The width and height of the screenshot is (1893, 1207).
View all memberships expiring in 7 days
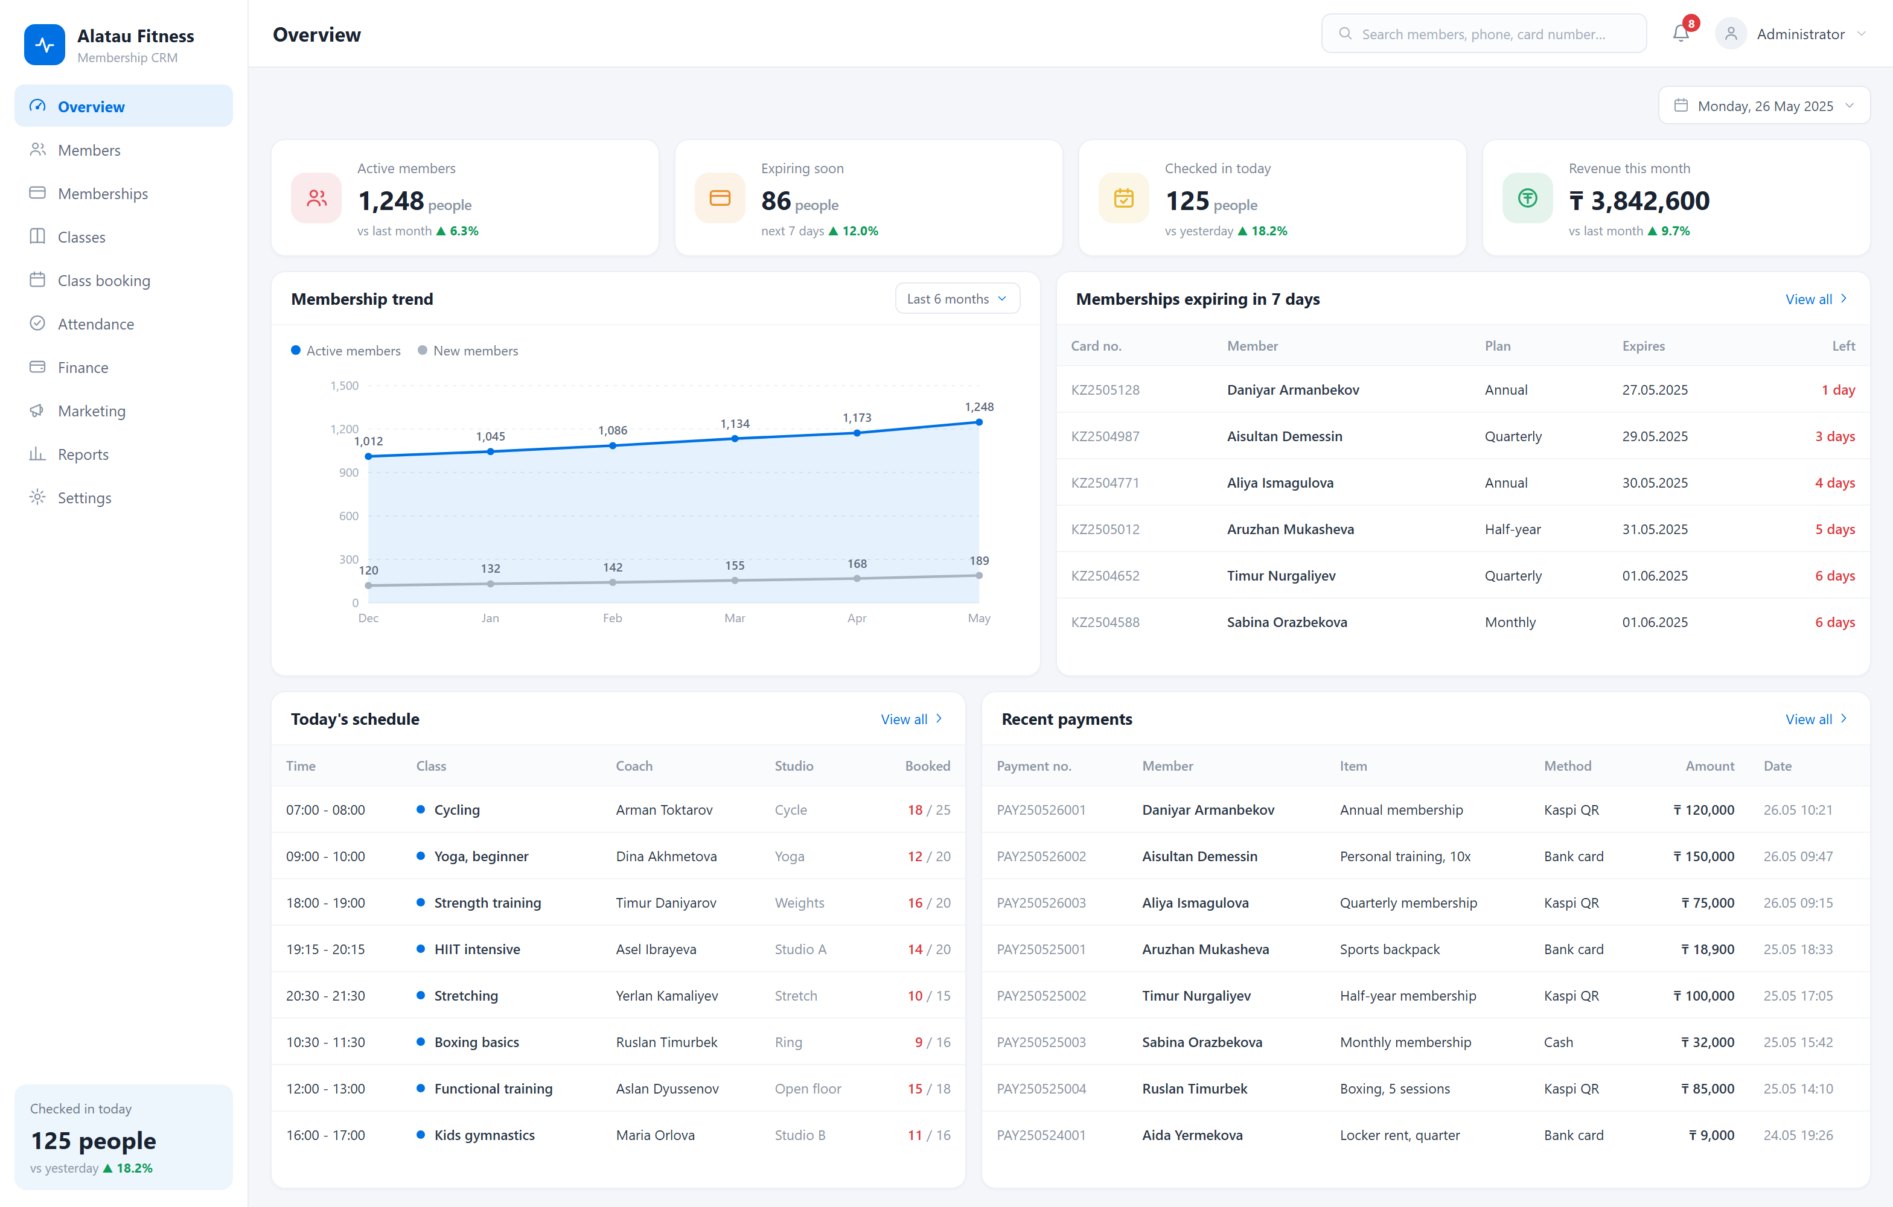[1816, 299]
